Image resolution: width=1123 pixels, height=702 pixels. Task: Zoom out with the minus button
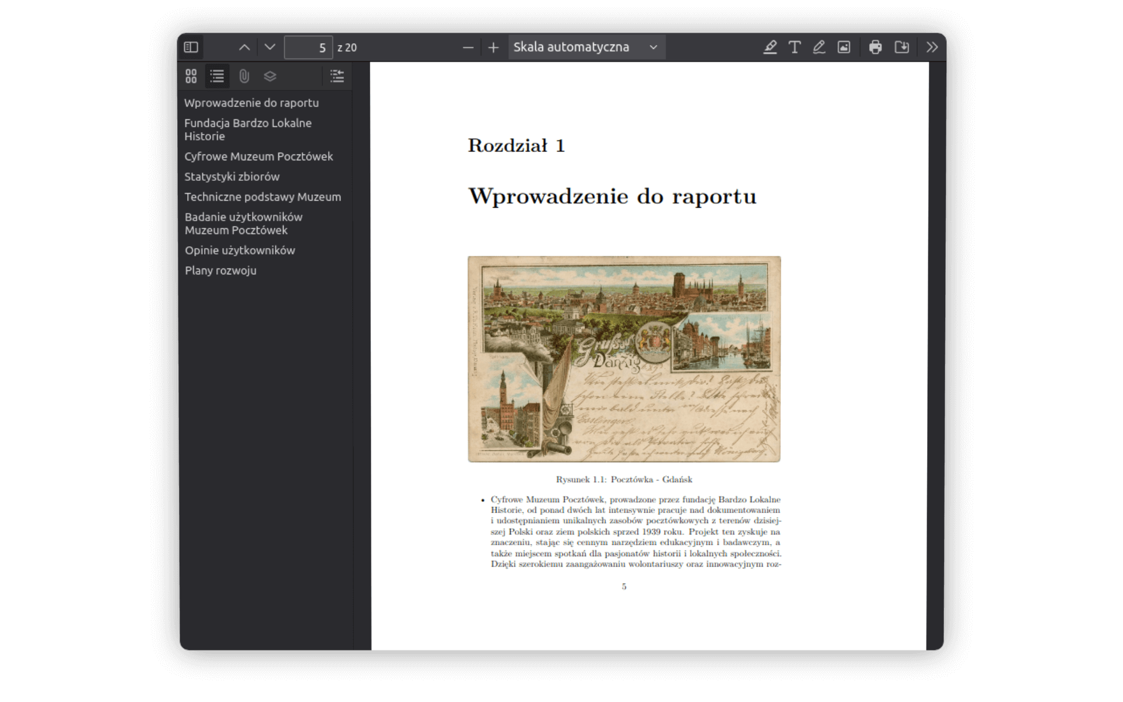(x=468, y=47)
